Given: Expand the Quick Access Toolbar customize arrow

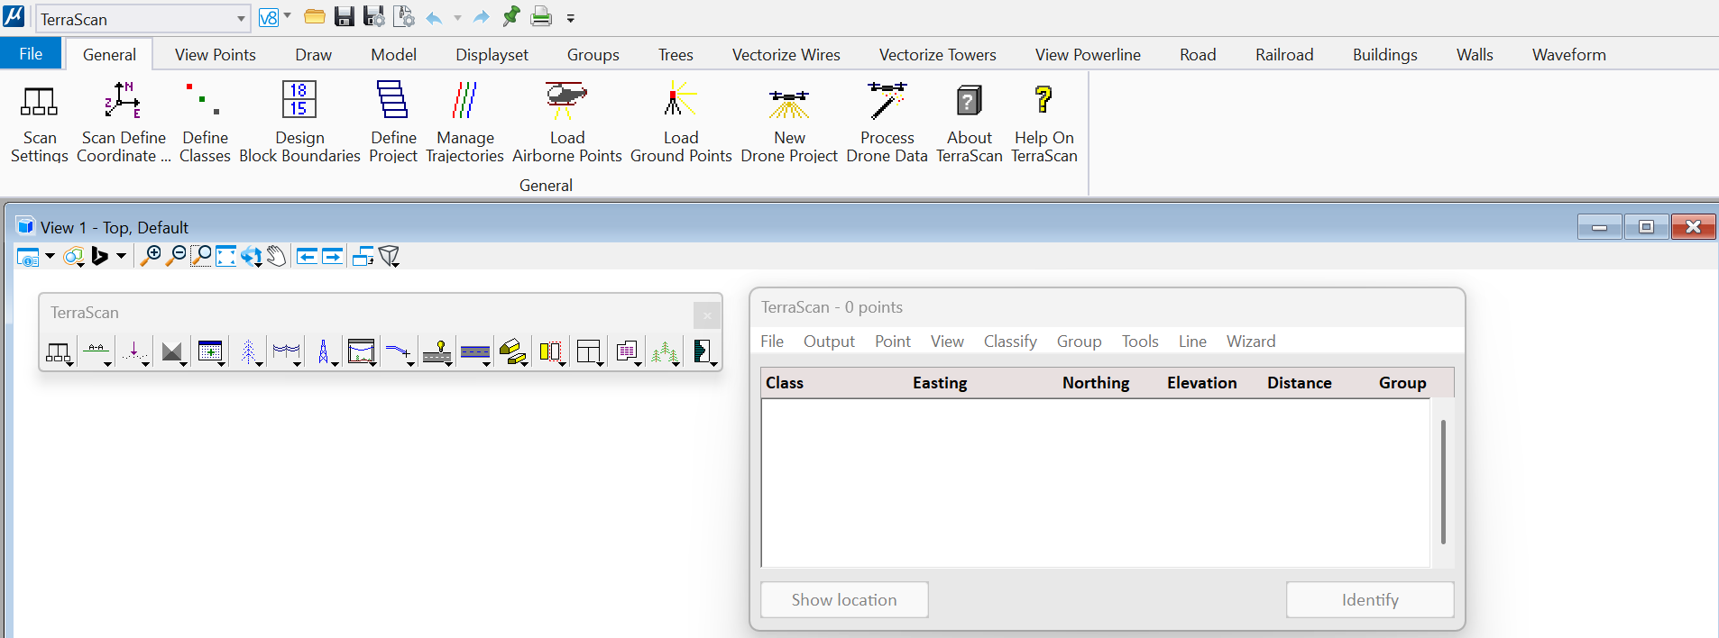Looking at the screenshot, I should pos(570,18).
